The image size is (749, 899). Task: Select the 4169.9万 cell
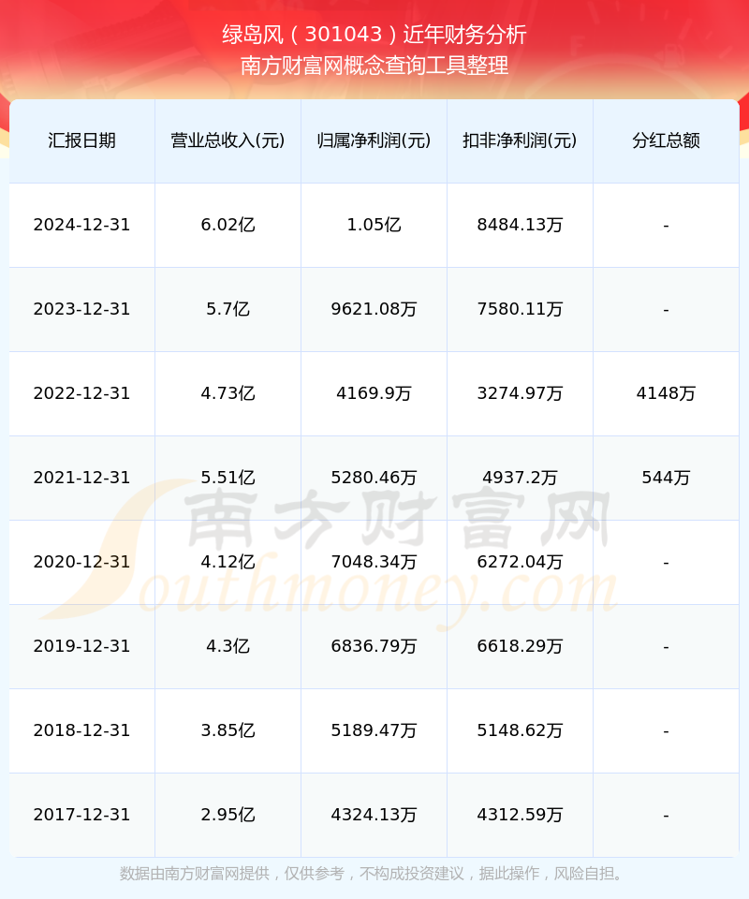[374, 393]
